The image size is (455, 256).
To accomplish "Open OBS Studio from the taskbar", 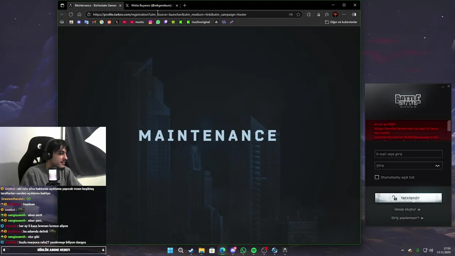I will point(264,250).
